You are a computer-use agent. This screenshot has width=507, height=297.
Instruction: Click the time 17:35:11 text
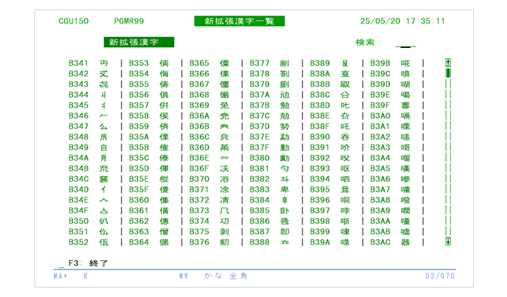pyautogui.click(x=425, y=21)
